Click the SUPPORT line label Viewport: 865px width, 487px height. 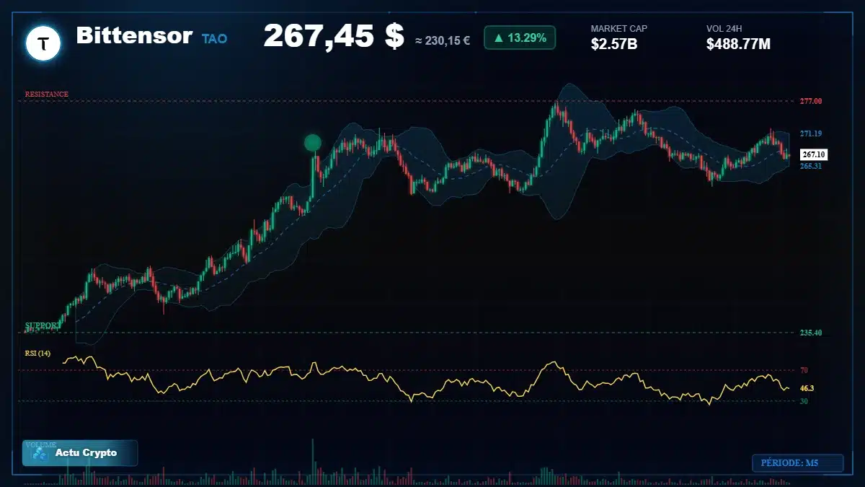click(43, 326)
